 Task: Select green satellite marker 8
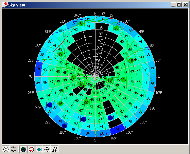pyautogui.click(x=81, y=23)
